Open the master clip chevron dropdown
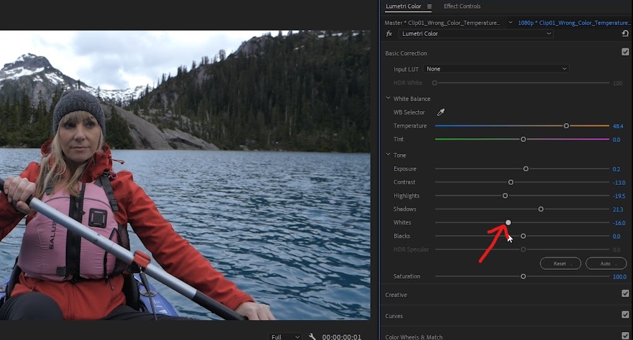Image resolution: width=633 pixels, height=340 pixels. (x=511, y=22)
